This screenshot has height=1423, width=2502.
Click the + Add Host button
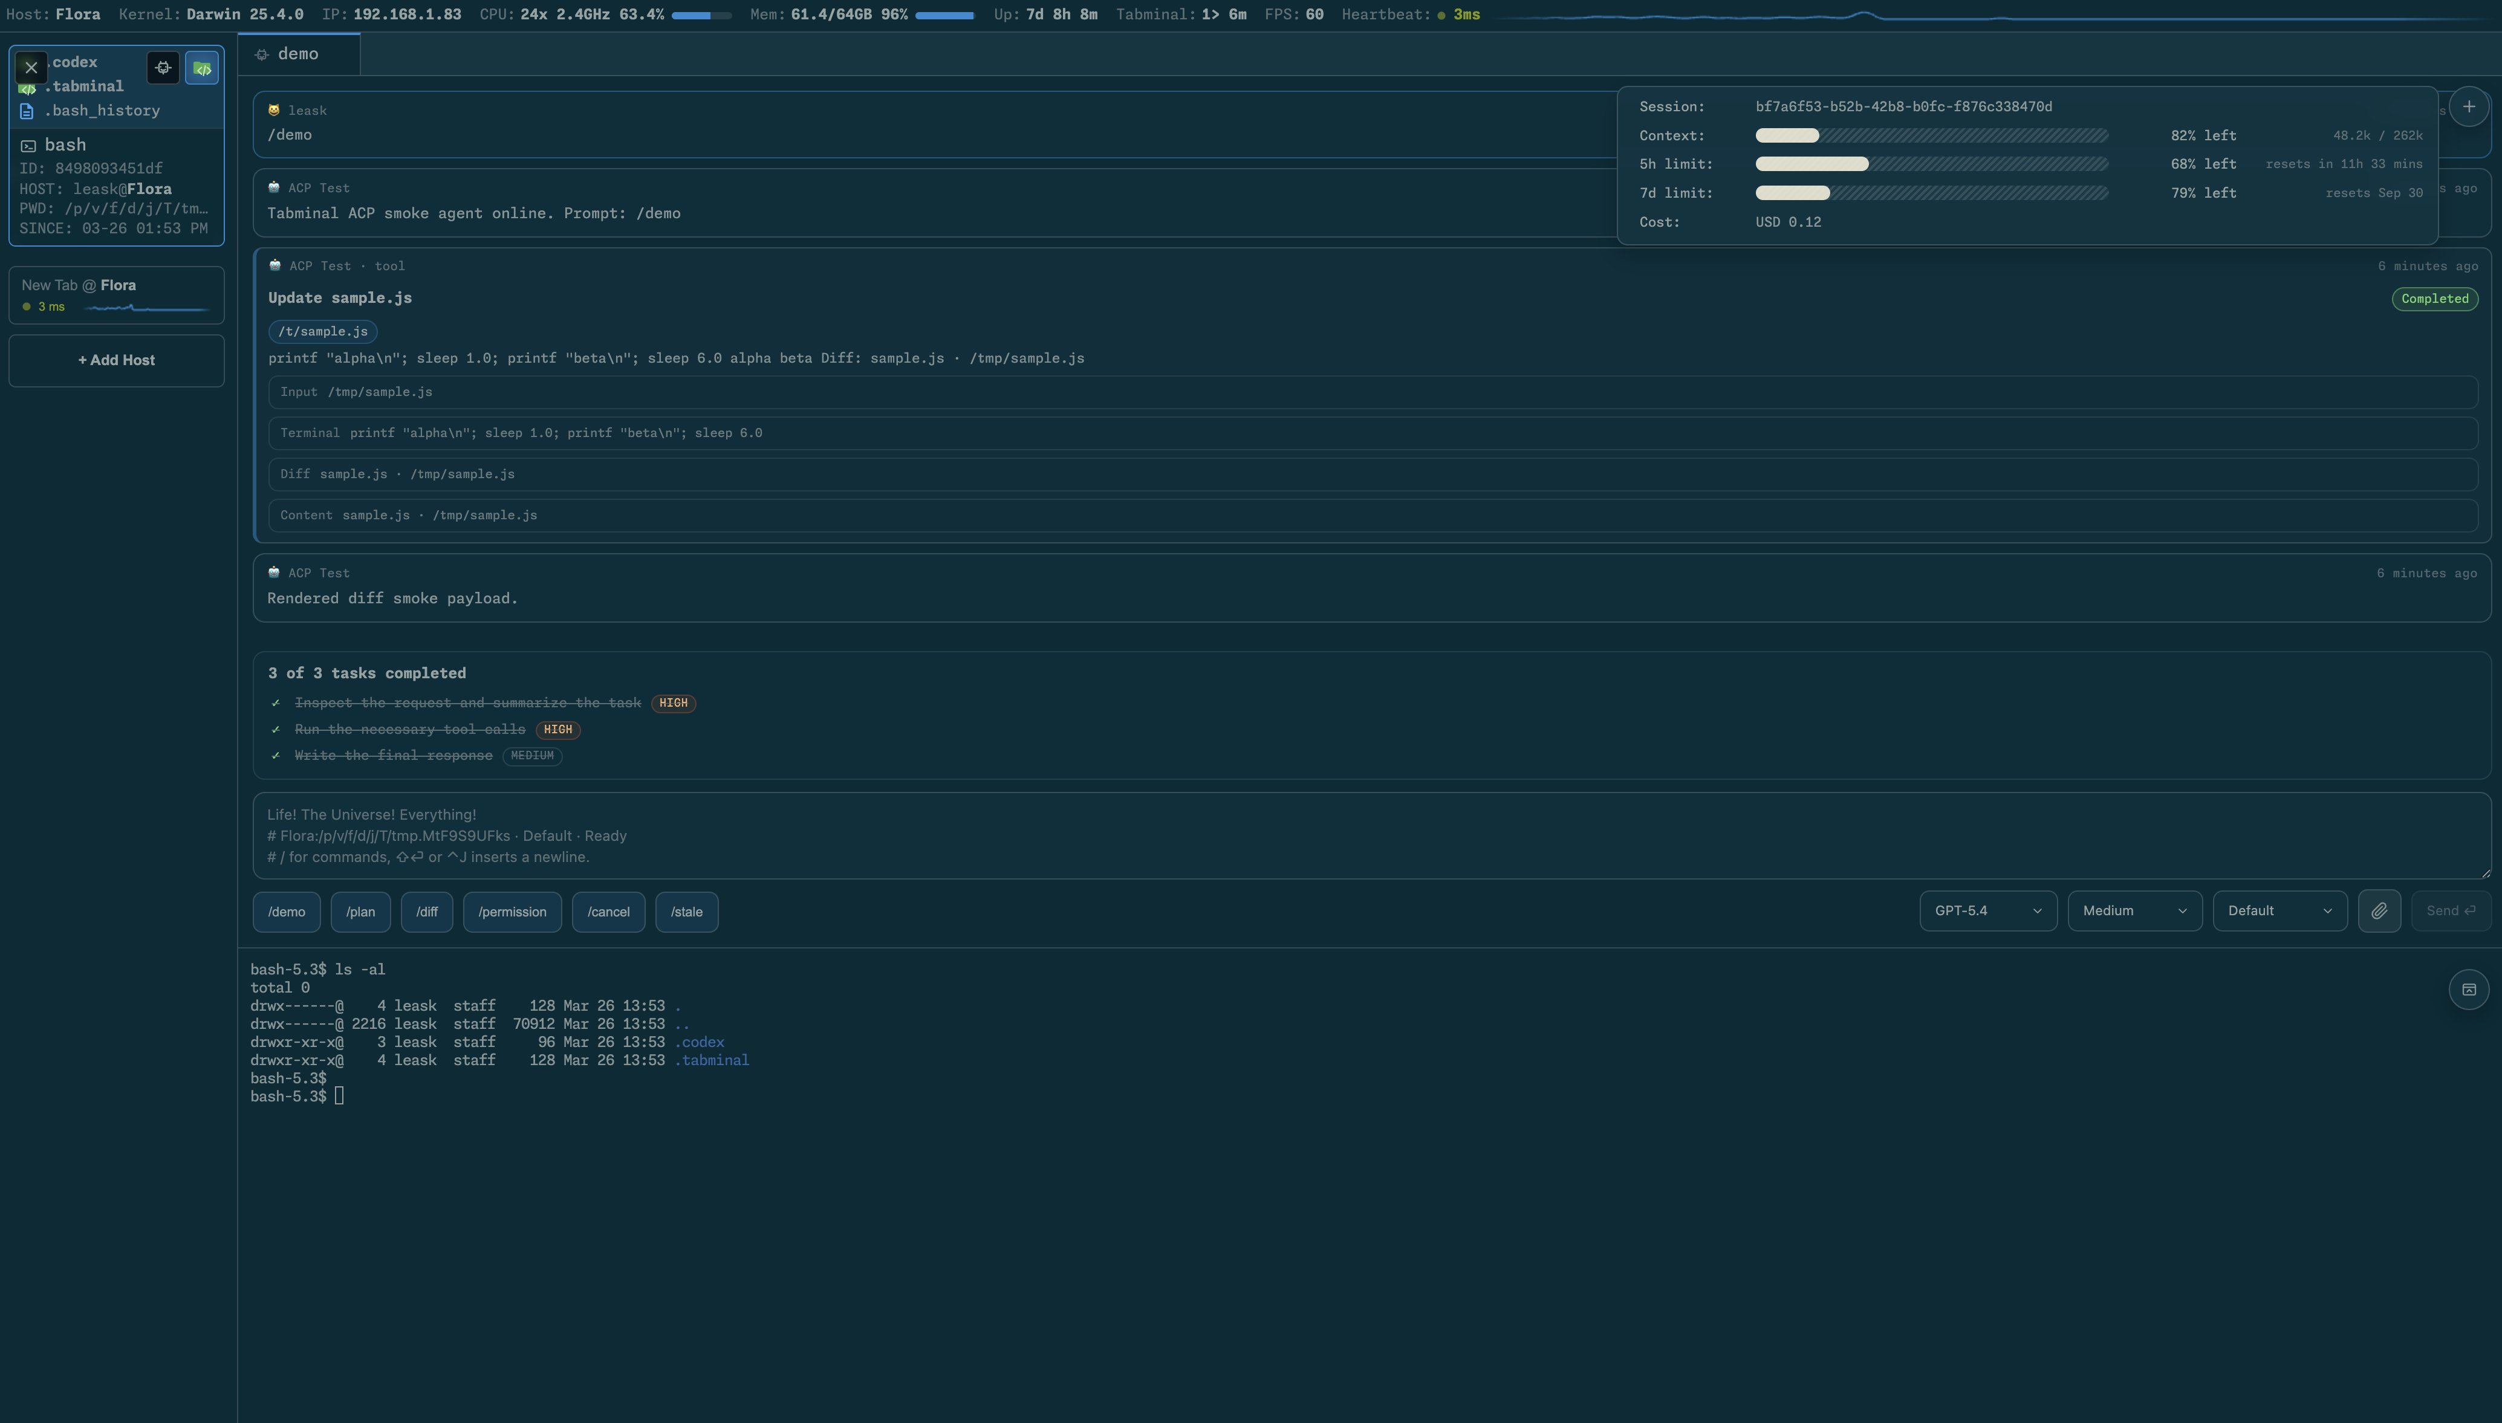[116, 361]
